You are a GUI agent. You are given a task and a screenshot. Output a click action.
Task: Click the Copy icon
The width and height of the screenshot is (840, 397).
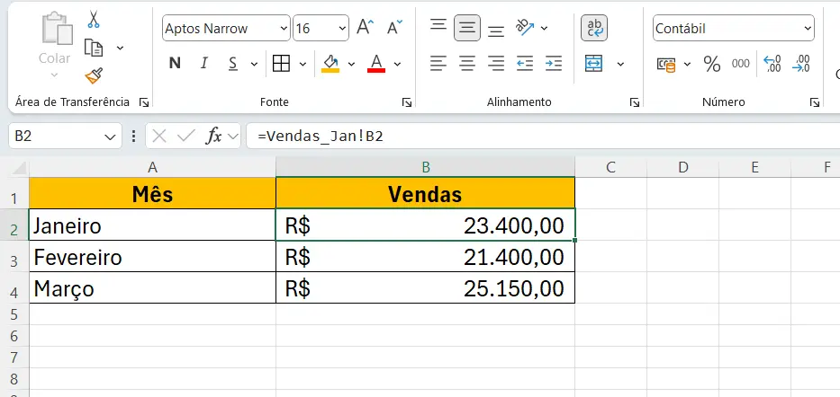click(x=94, y=48)
